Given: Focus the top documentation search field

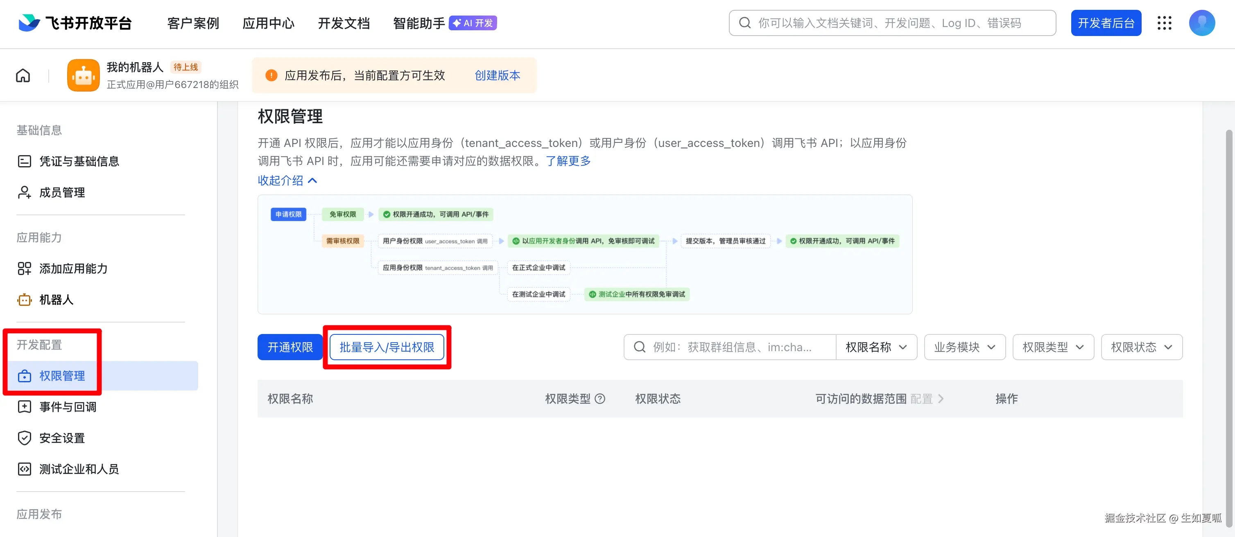Looking at the screenshot, I should click(x=892, y=23).
